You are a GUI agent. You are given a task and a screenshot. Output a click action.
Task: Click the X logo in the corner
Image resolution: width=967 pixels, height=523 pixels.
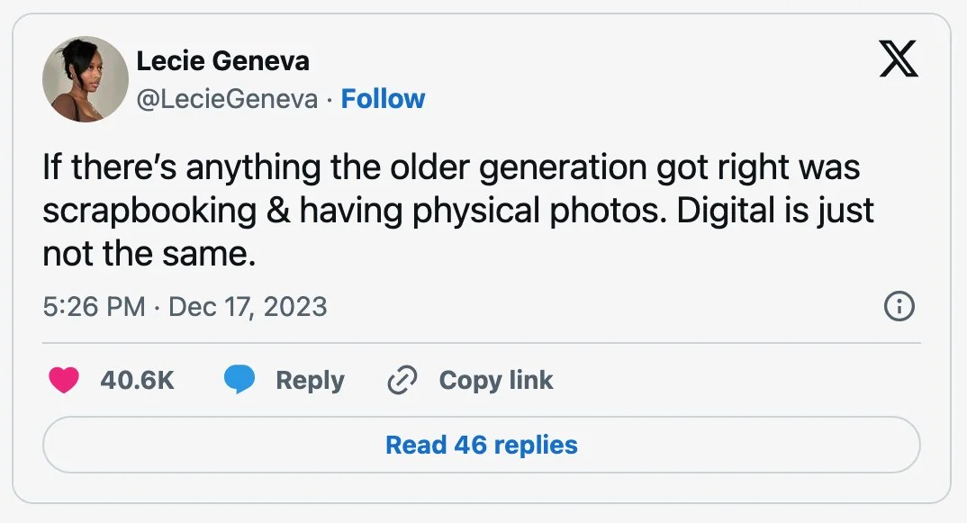(x=897, y=59)
